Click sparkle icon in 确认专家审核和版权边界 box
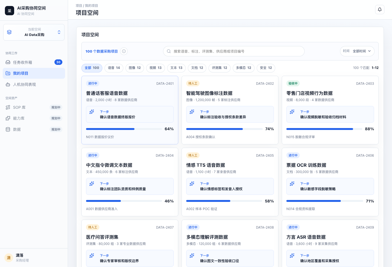392x267 pixels. coord(92,256)
